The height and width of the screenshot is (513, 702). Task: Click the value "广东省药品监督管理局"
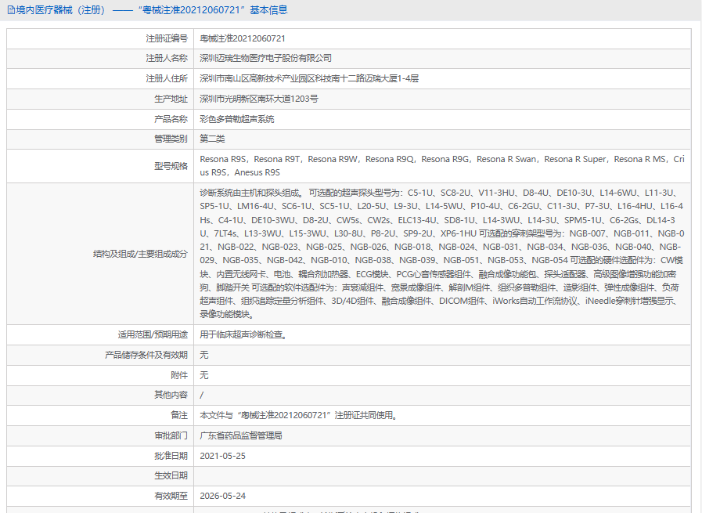click(241, 435)
